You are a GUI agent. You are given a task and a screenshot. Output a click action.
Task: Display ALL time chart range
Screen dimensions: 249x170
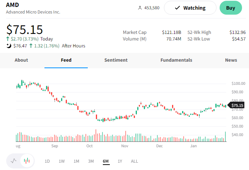[x=134, y=161]
